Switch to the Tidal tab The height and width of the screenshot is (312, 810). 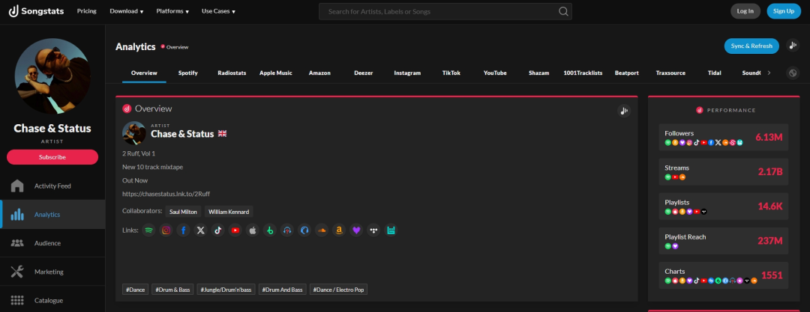[715, 73]
